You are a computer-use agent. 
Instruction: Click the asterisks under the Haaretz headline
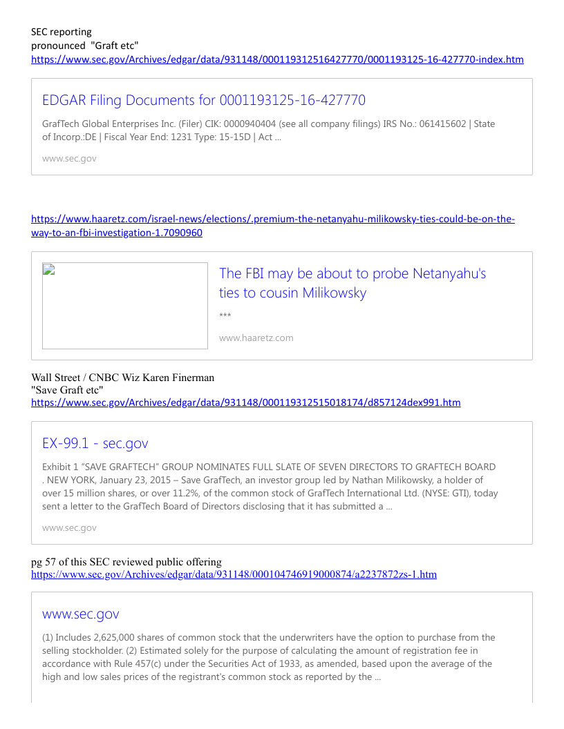225,315
